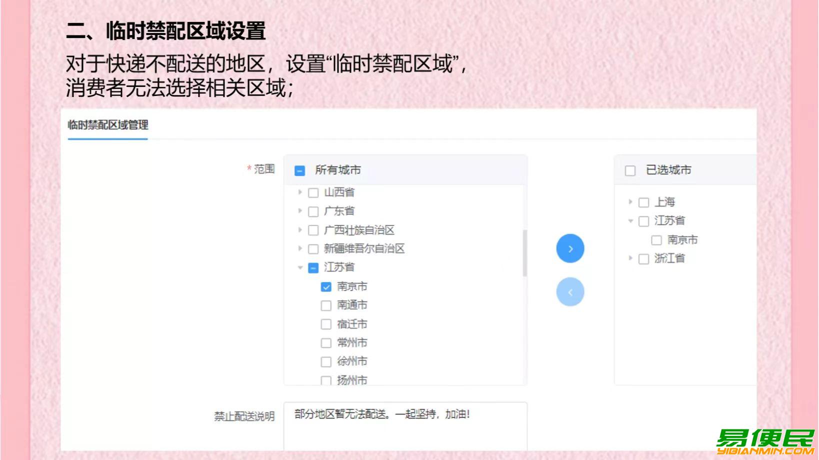Screen dimensions: 819x460
Task: Click the left-arrow transfer button
Action: click(570, 292)
